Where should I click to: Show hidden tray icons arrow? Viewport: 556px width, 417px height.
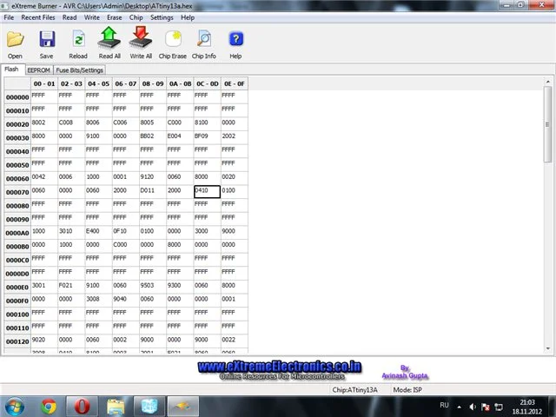point(460,407)
